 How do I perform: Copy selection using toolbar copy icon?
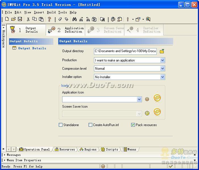point(34,19)
